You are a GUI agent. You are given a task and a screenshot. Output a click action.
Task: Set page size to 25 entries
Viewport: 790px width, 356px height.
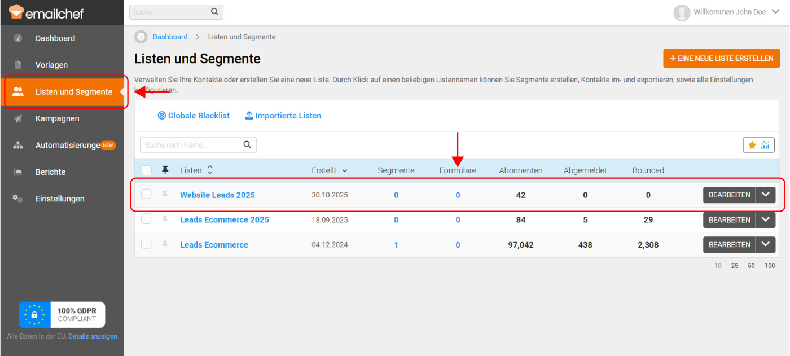(734, 266)
